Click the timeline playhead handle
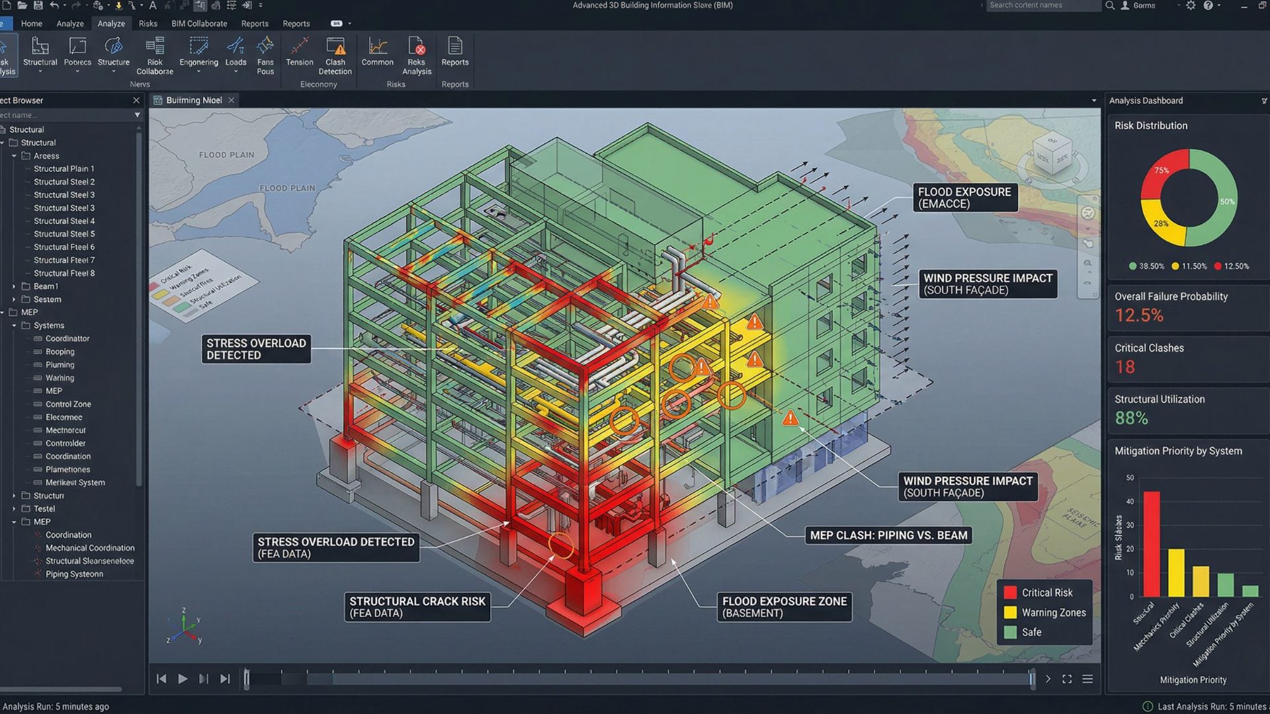The height and width of the screenshot is (714, 1270). point(247,678)
